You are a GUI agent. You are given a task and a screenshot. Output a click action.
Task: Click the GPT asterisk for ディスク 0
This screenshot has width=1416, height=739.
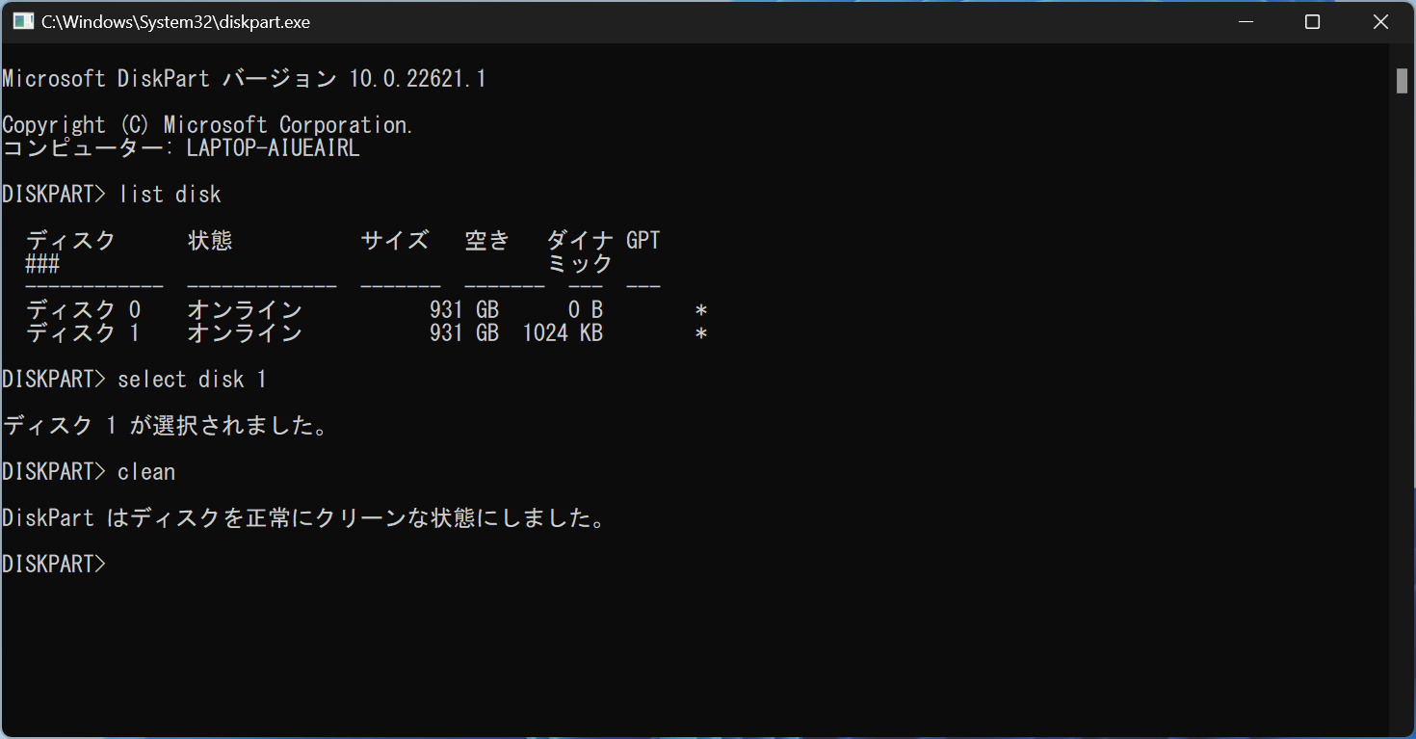click(701, 311)
